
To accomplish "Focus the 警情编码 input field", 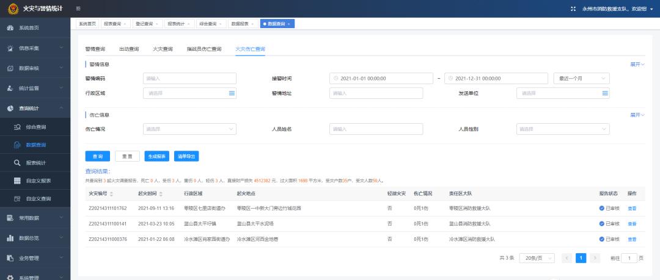I will pos(190,79).
